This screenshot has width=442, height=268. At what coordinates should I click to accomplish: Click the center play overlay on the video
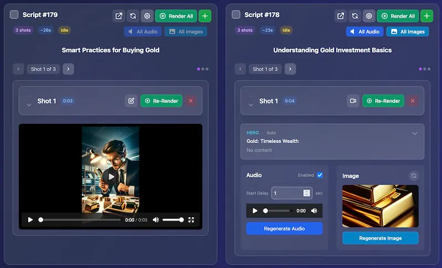coord(110,177)
